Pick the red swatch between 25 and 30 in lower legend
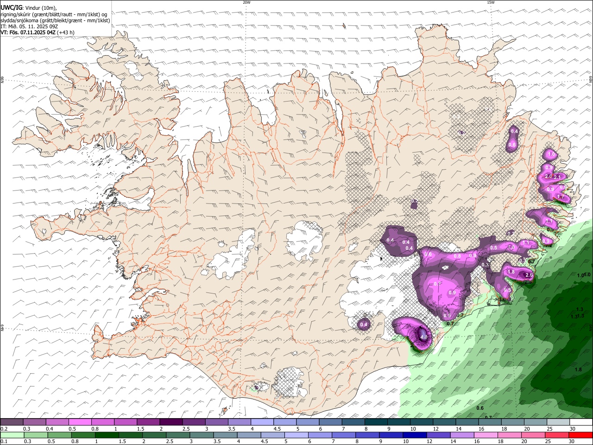593x445 pixels. click(x=557, y=435)
